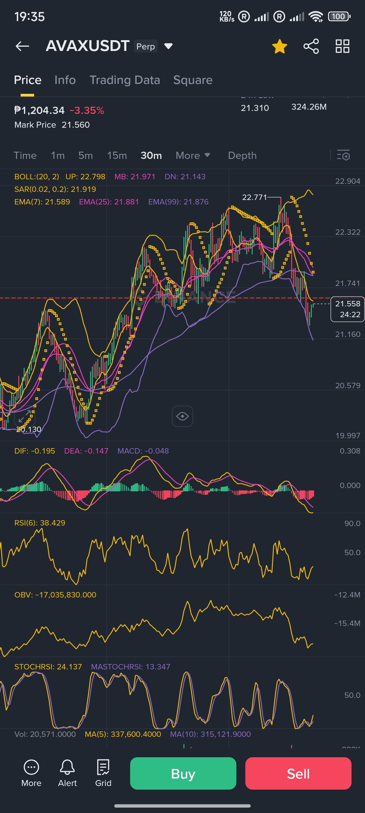The image size is (365, 813).
Task: Switch to the Price tab
Action: pos(28,80)
